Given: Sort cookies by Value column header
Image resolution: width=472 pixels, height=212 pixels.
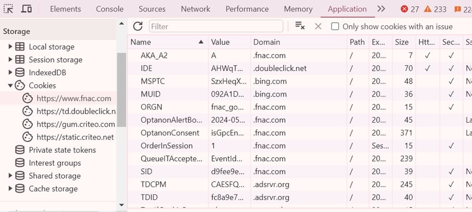Looking at the screenshot, I should [x=229, y=42].
